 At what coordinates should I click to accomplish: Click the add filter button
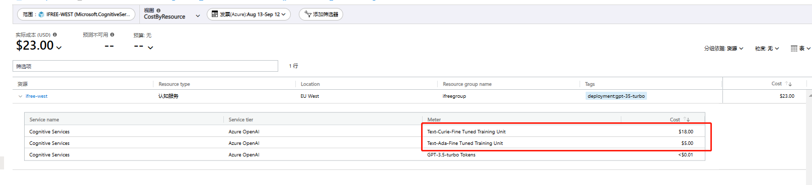coord(321,15)
